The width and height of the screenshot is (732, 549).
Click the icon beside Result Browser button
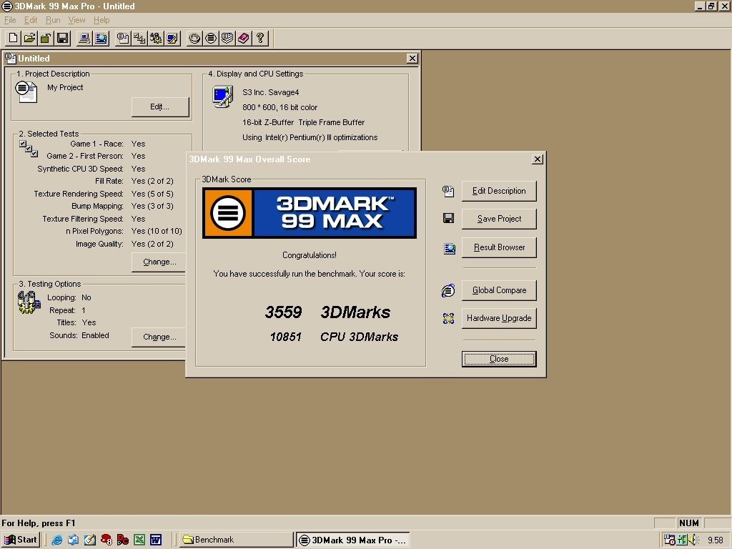click(449, 248)
